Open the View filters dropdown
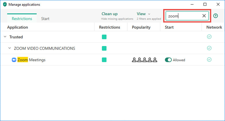The image size is (225, 121). pyautogui.click(x=143, y=14)
